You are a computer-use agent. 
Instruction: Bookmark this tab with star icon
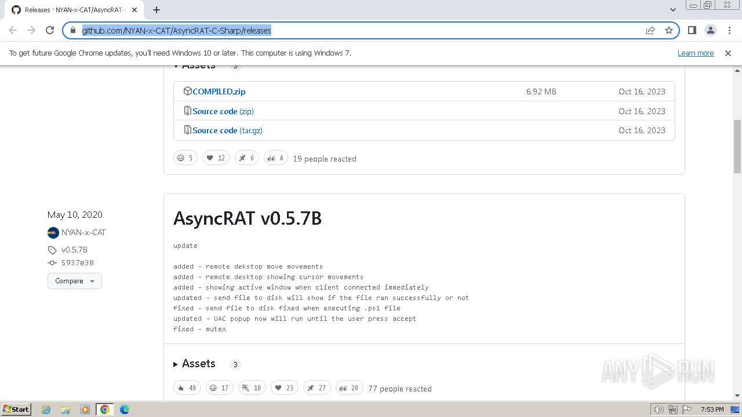(x=669, y=30)
